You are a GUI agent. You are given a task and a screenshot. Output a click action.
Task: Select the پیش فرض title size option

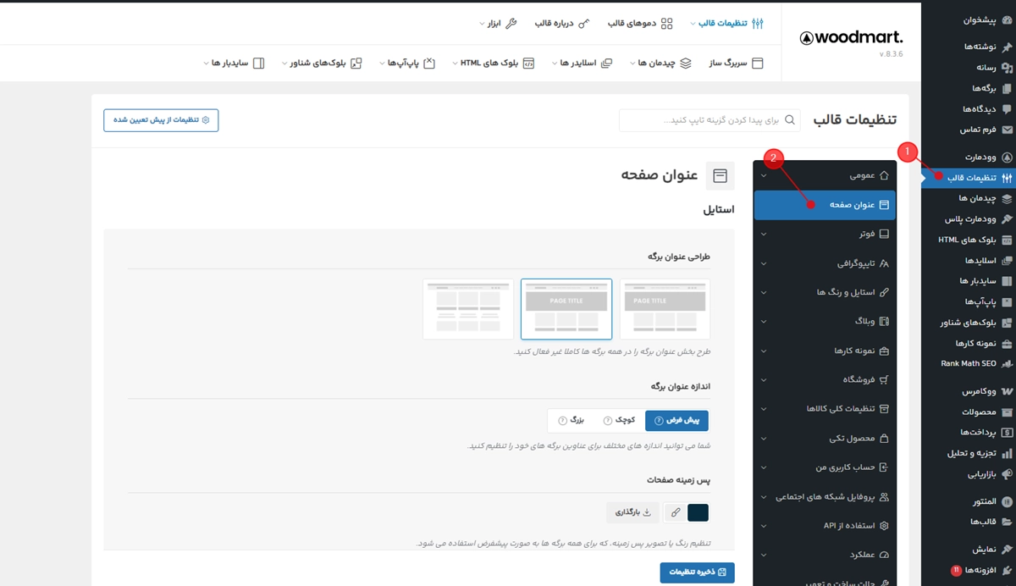click(676, 420)
